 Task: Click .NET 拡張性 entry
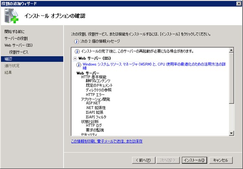point(96,108)
